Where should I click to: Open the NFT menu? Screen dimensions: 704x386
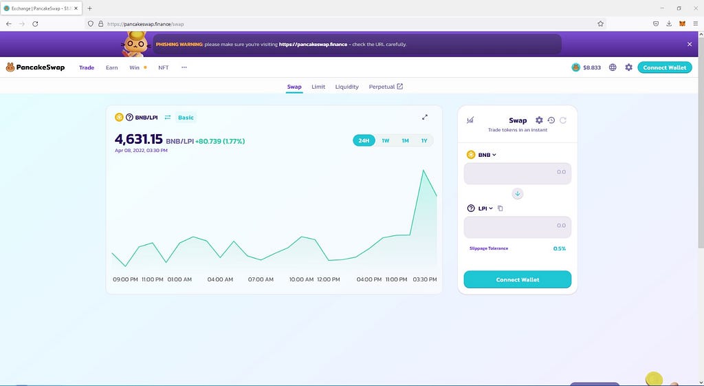click(164, 67)
